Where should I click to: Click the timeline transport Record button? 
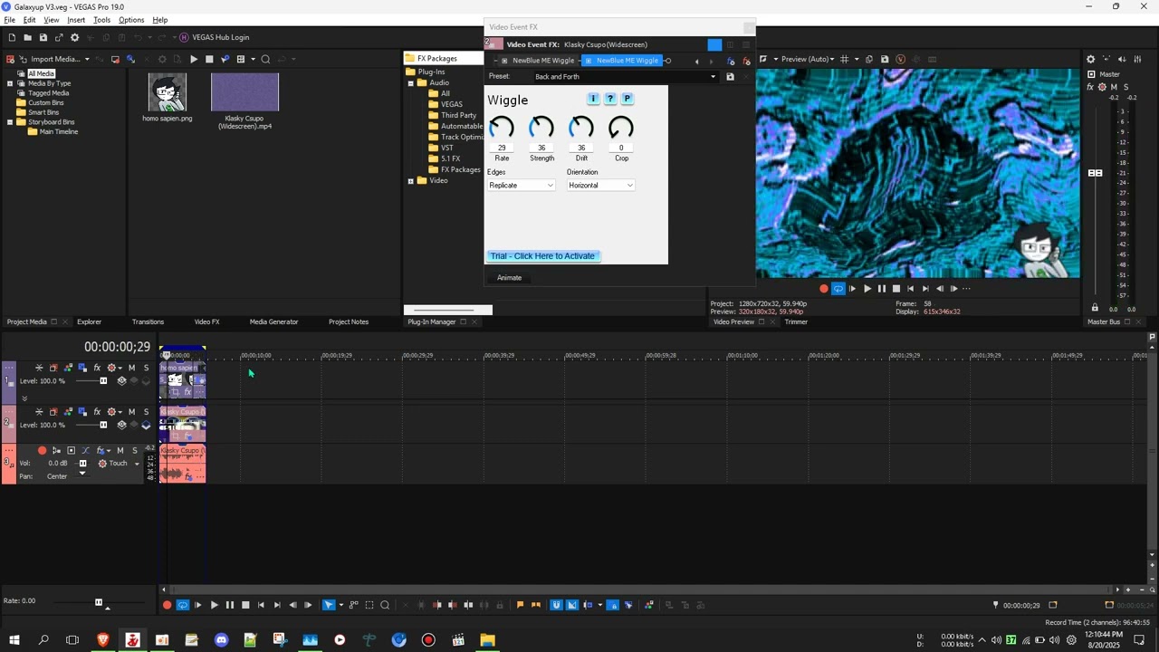coord(167,606)
